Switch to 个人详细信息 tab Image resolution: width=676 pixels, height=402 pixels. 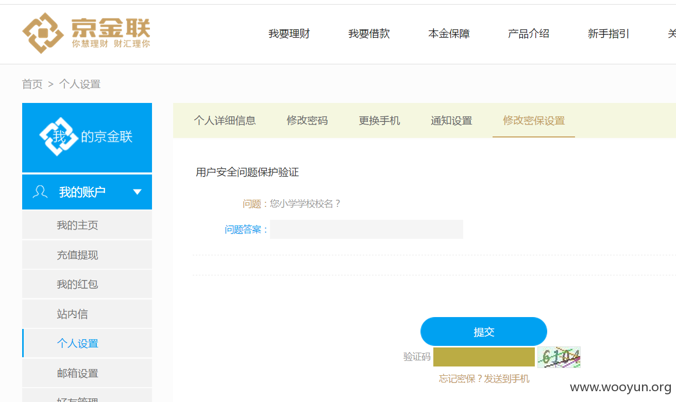tap(225, 120)
